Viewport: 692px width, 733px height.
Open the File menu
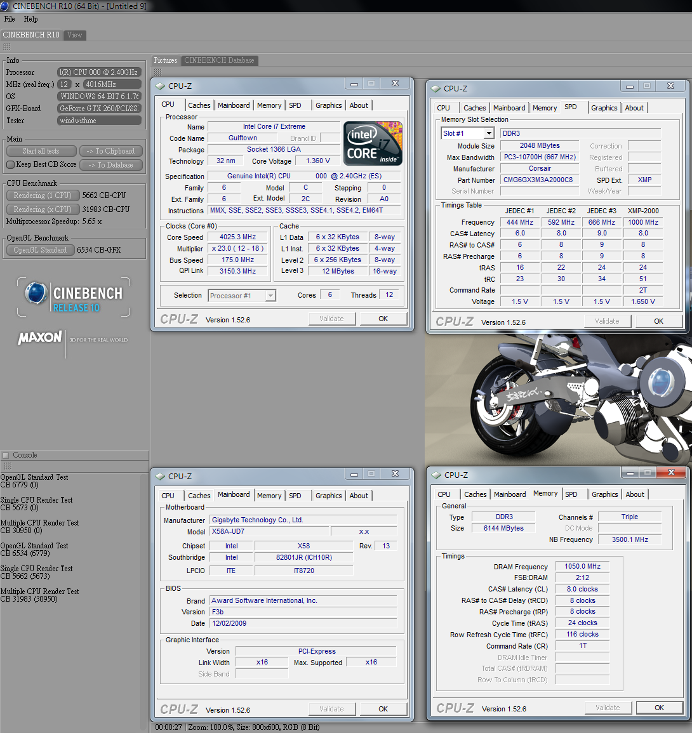point(10,19)
